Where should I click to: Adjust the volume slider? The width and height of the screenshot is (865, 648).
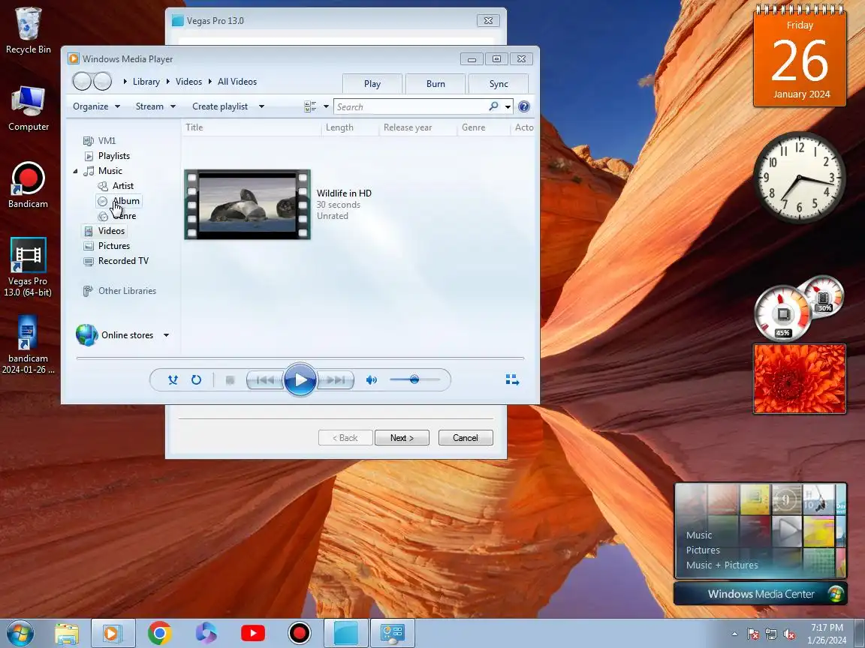(414, 379)
